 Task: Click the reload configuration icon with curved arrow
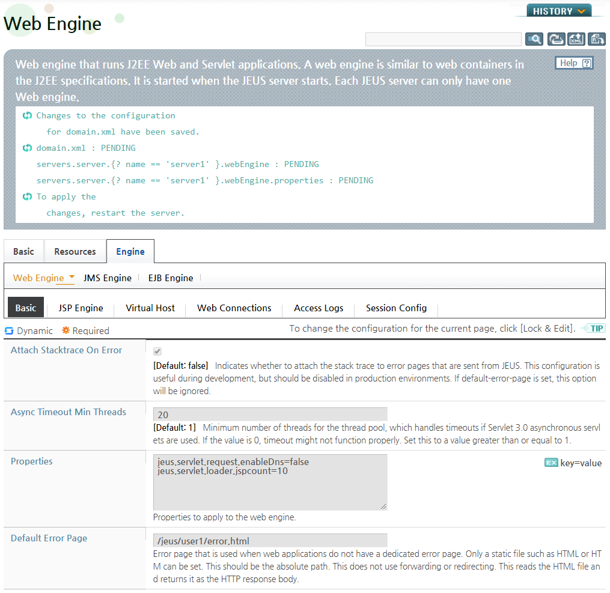point(556,39)
